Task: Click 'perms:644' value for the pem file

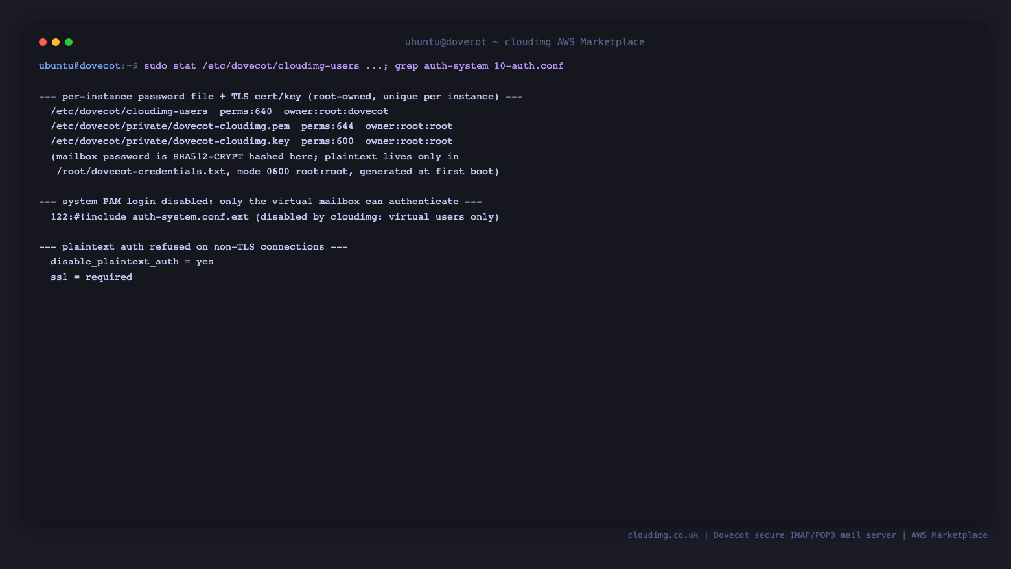Action: pyautogui.click(x=327, y=126)
